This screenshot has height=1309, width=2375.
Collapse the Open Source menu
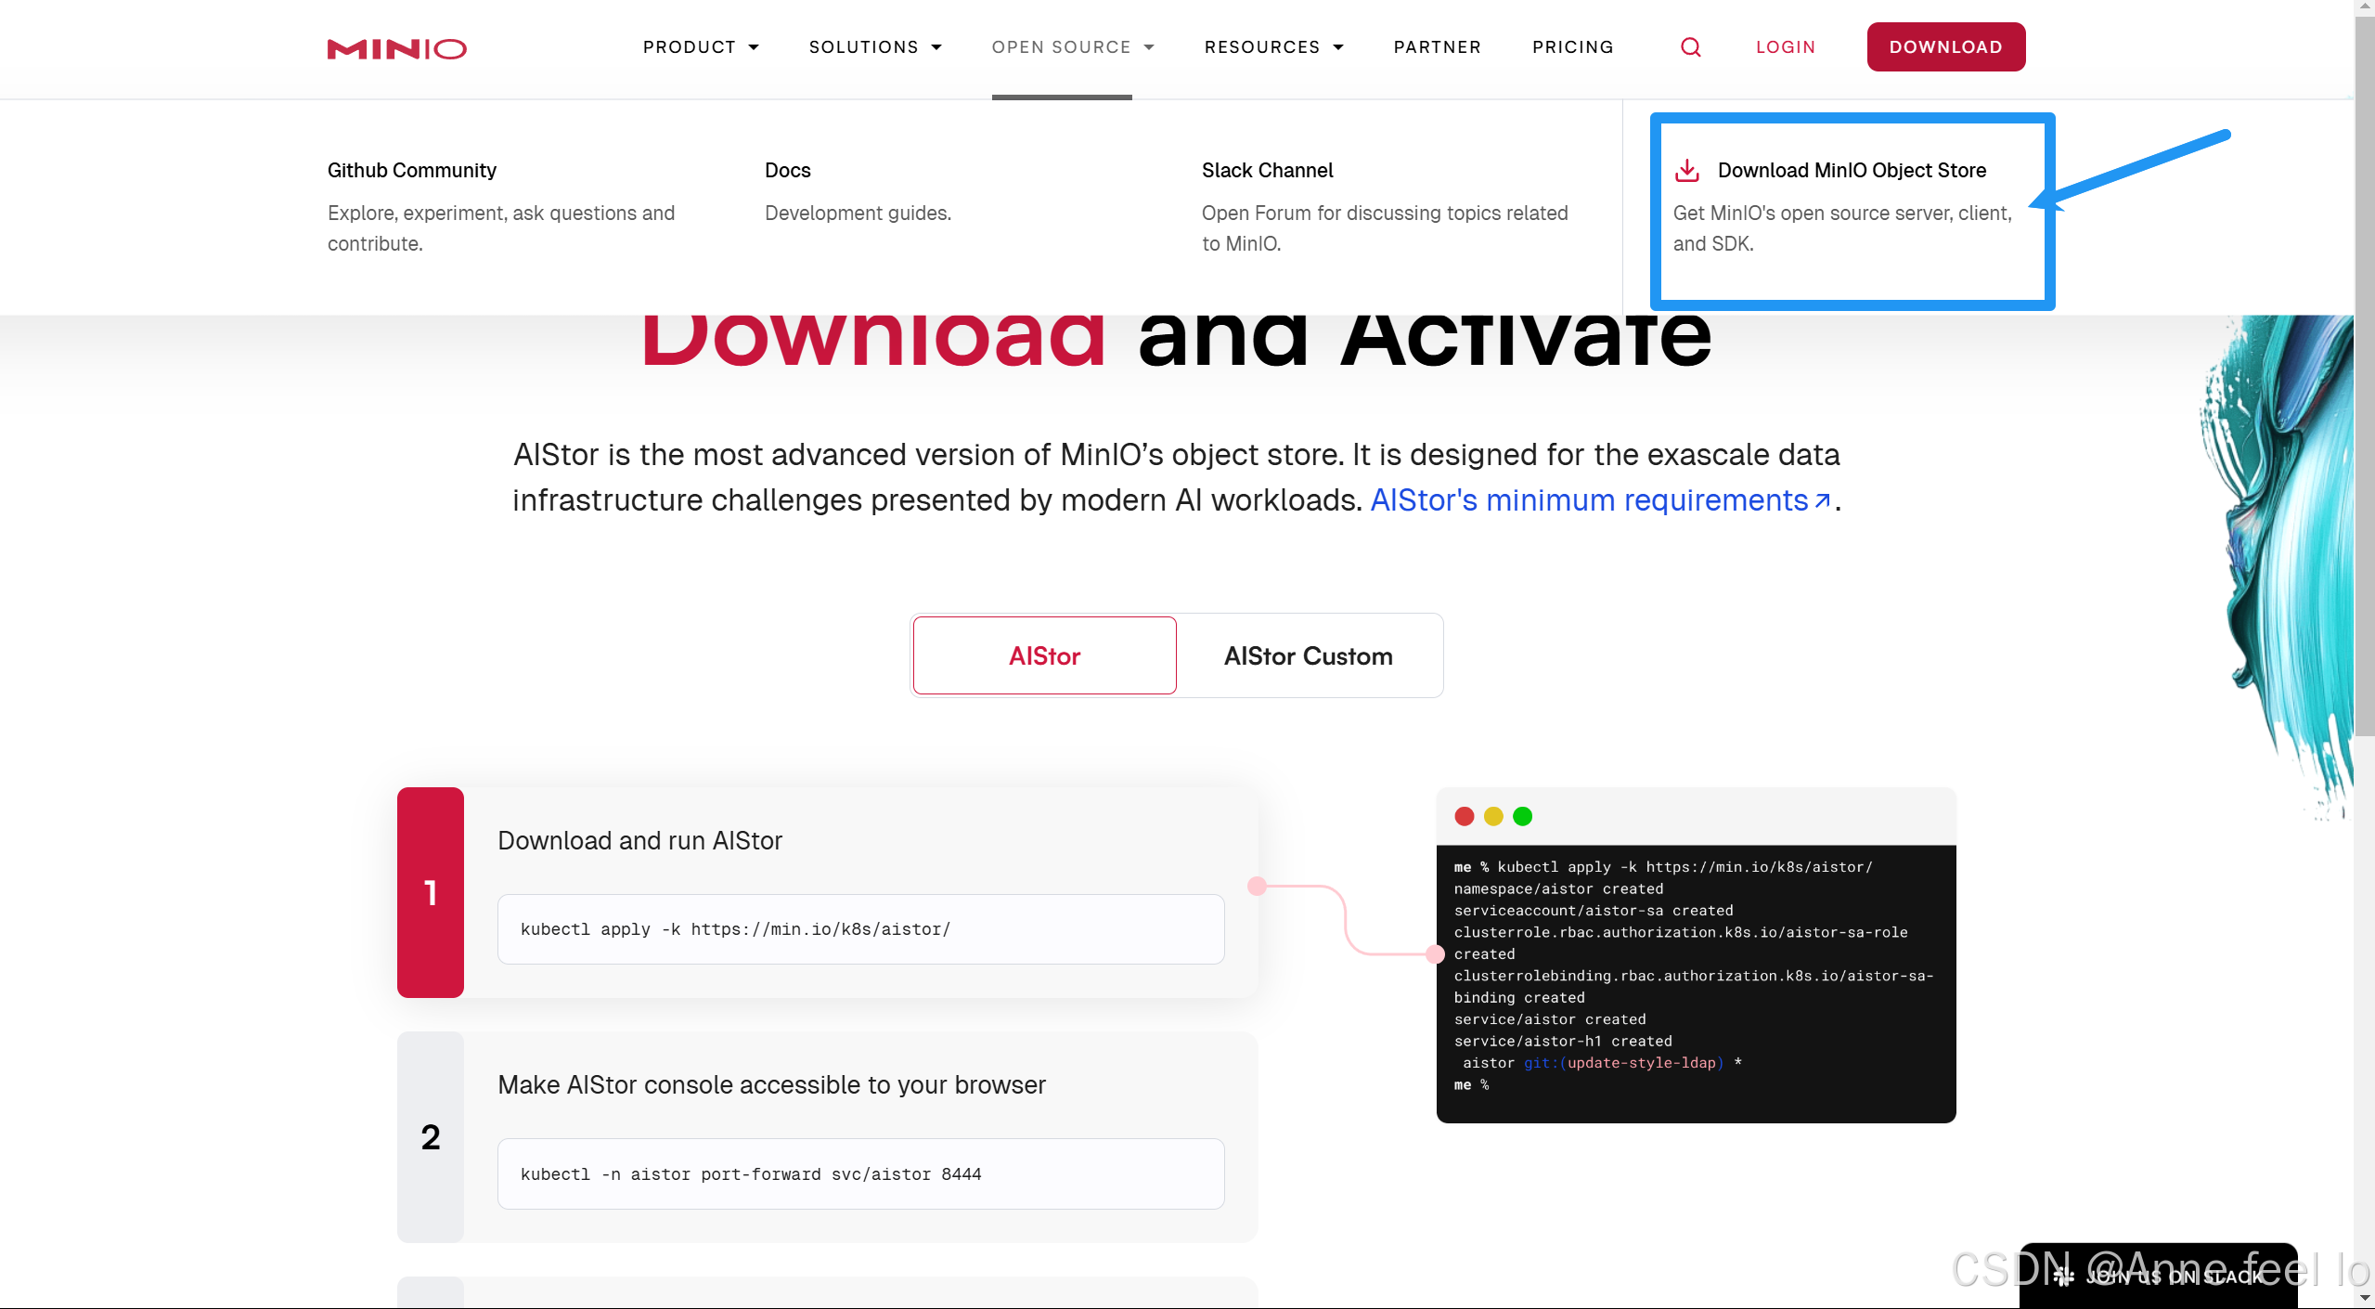click(x=1073, y=47)
